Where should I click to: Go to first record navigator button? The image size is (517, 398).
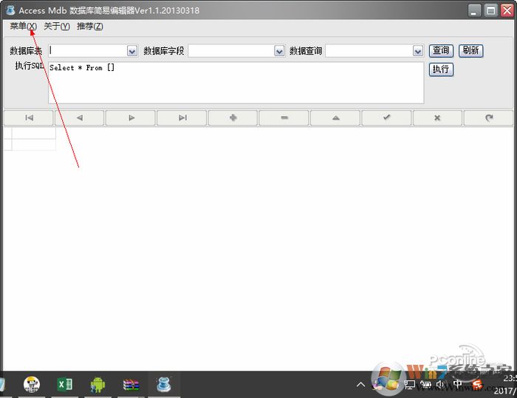coord(29,117)
